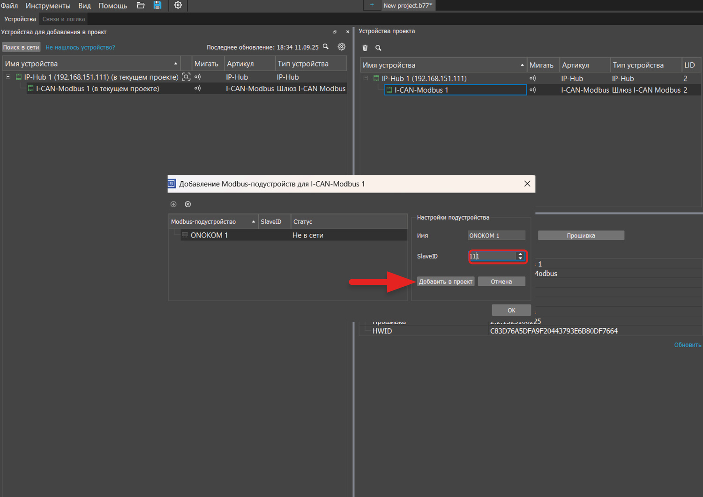Open the gear settings next to last update time

(342, 47)
